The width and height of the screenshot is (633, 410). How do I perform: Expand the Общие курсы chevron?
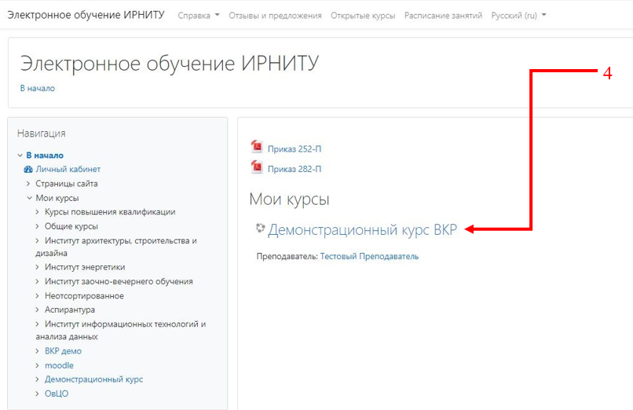pyautogui.click(x=37, y=226)
